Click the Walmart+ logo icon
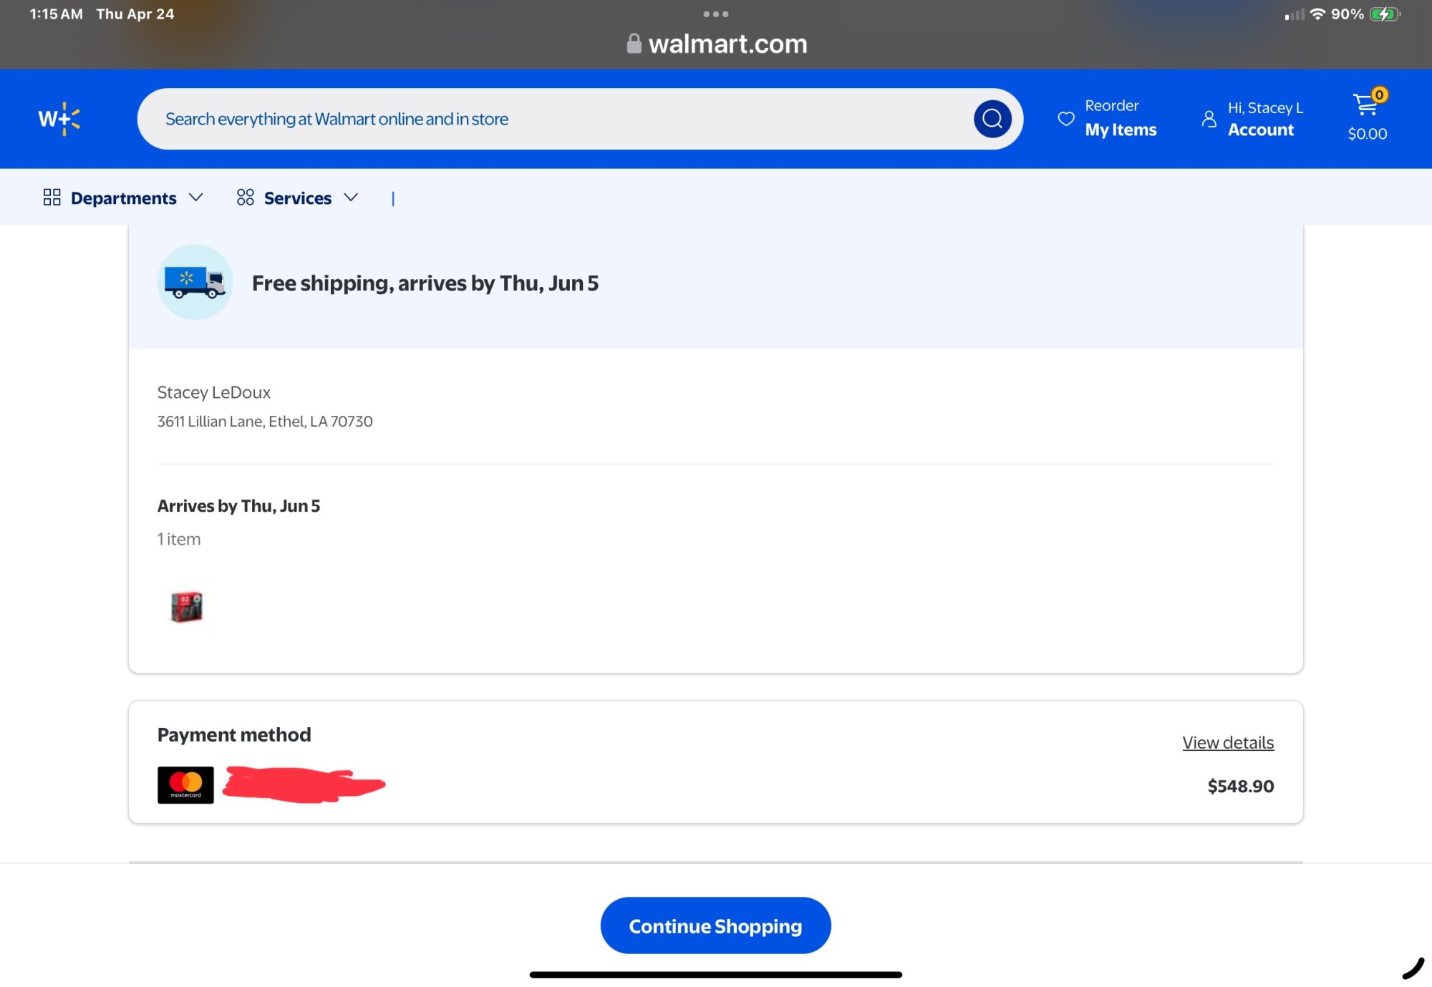The height and width of the screenshot is (987, 1432). pos(59,119)
